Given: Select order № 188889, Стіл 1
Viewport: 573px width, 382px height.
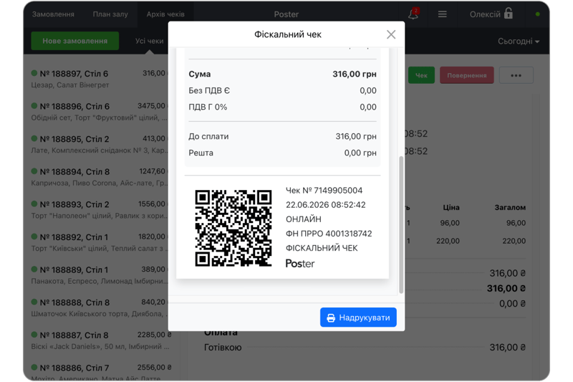Looking at the screenshot, I should pos(99,275).
